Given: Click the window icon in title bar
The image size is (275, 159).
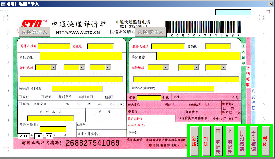Looking at the screenshot, I should (x=3, y=4).
